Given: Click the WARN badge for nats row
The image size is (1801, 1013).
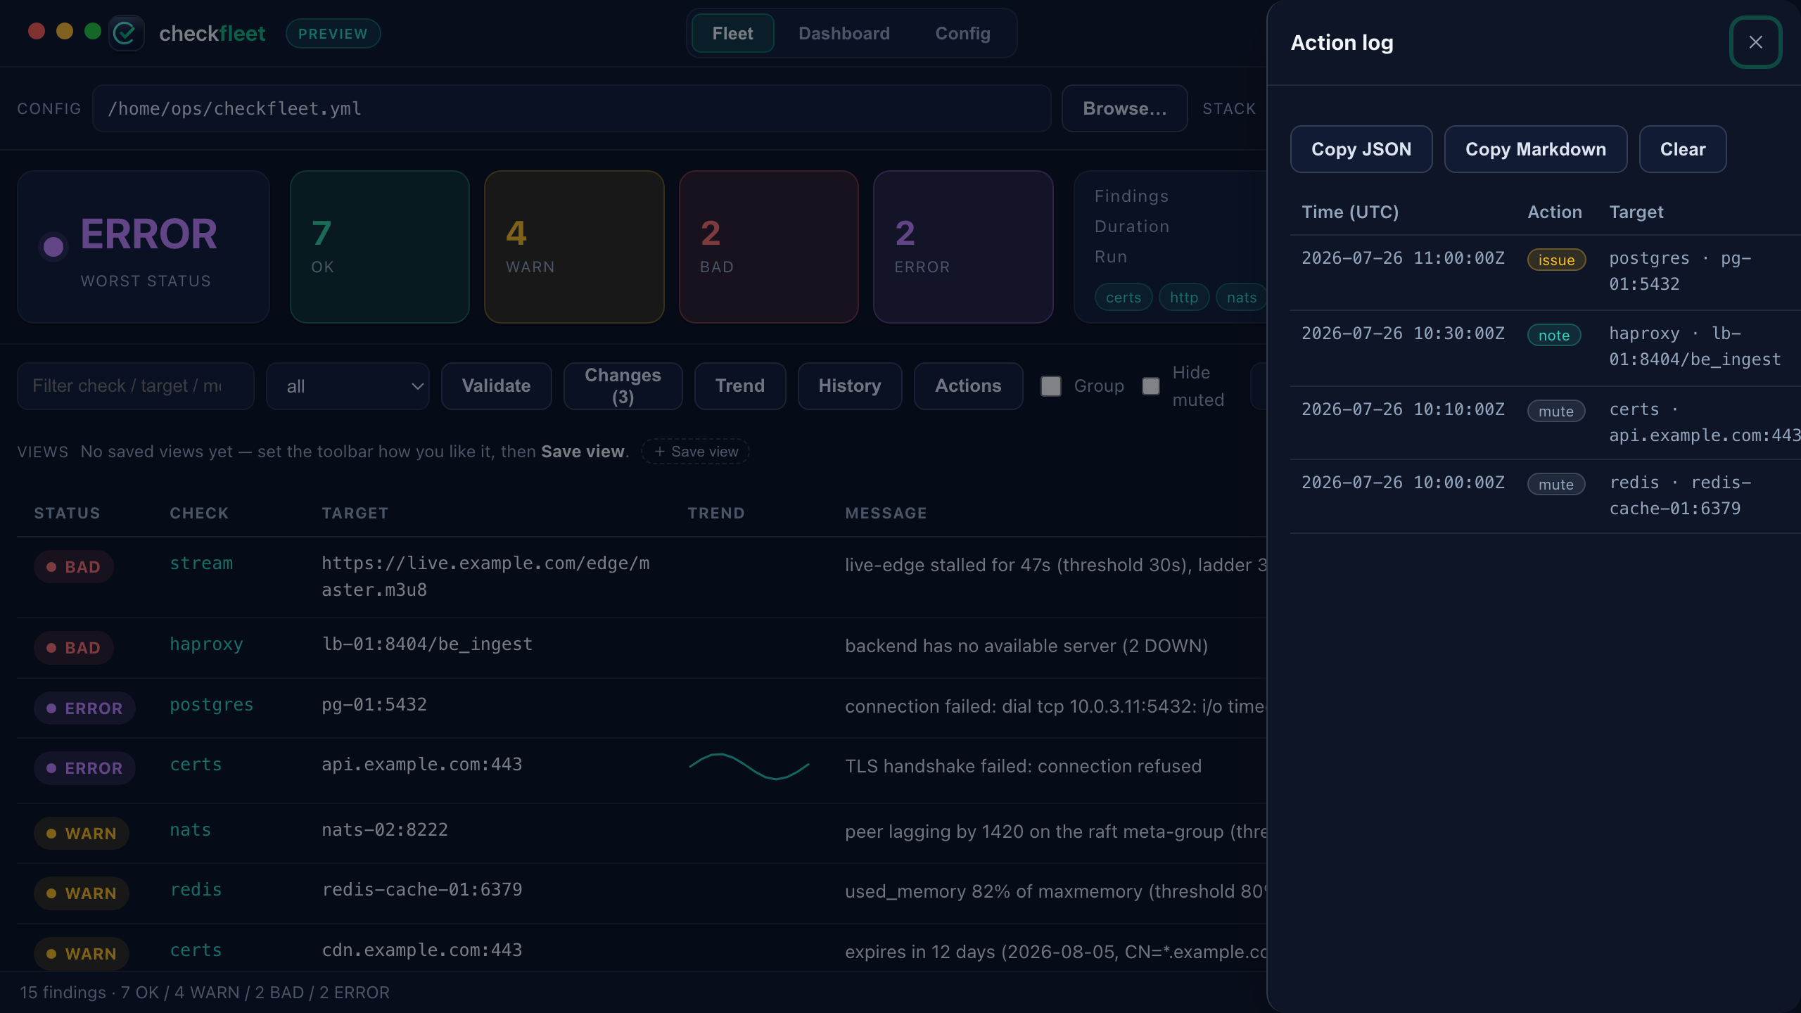Looking at the screenshot, I should click(x=81, y=834).
